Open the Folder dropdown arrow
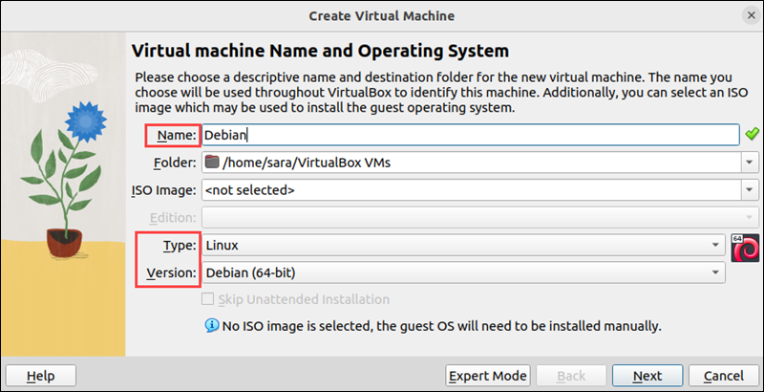764x392 pixels. click(750, 163)
